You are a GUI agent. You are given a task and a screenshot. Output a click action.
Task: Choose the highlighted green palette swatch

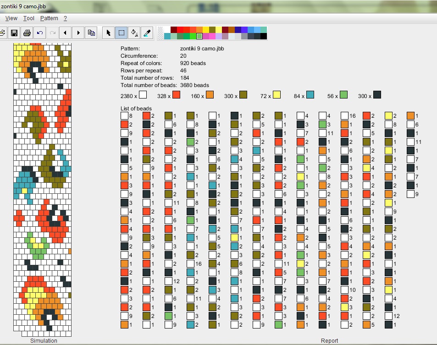click(199, 36)
